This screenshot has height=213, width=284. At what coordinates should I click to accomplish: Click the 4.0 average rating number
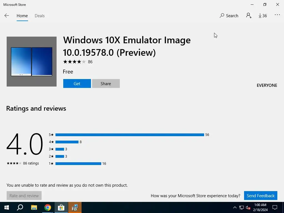pos(25,144)
